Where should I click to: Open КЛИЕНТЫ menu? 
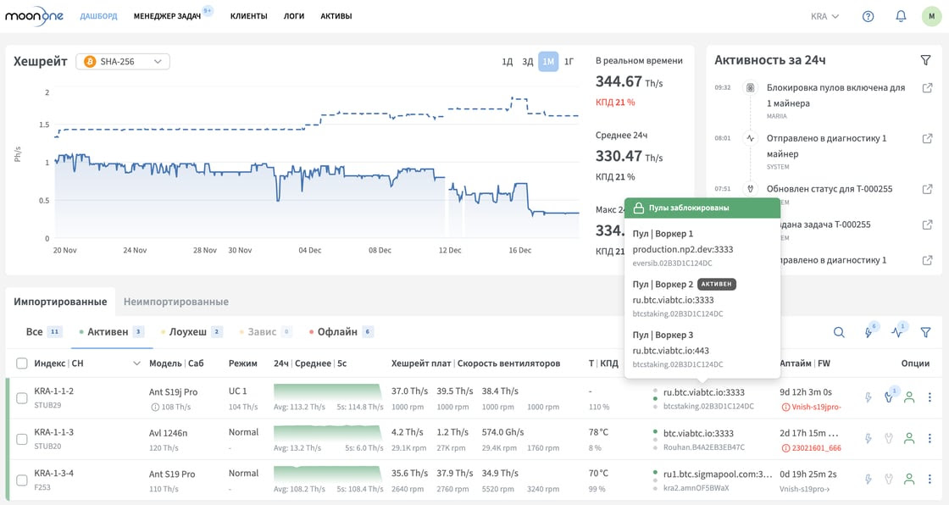[x=249, y=16]
